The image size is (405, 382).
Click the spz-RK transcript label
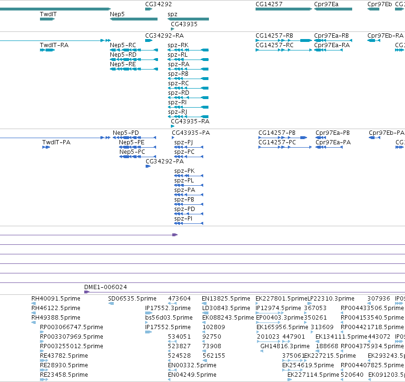tap(178, 45)
